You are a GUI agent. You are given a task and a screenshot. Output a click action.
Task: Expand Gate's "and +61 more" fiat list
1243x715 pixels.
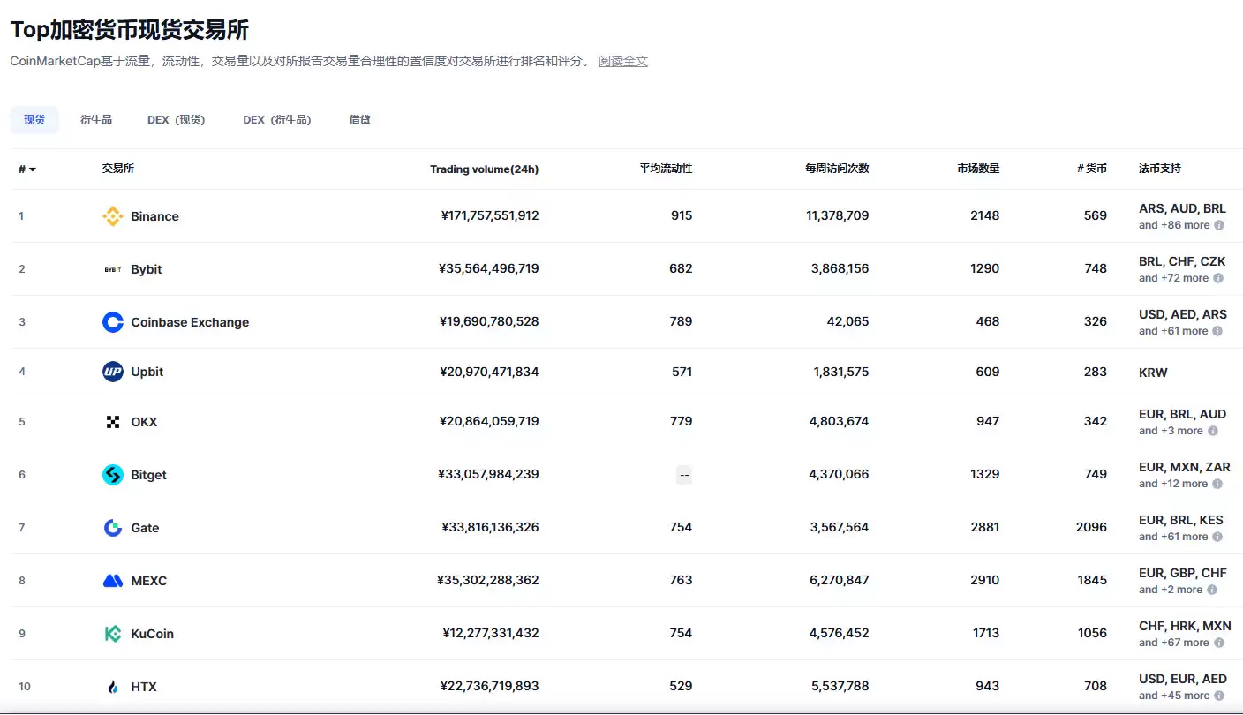point(1173,537)
